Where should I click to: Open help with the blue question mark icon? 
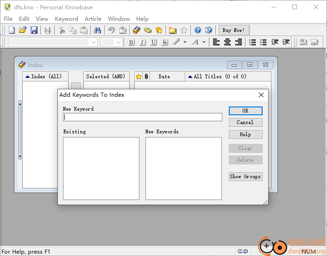197,30
